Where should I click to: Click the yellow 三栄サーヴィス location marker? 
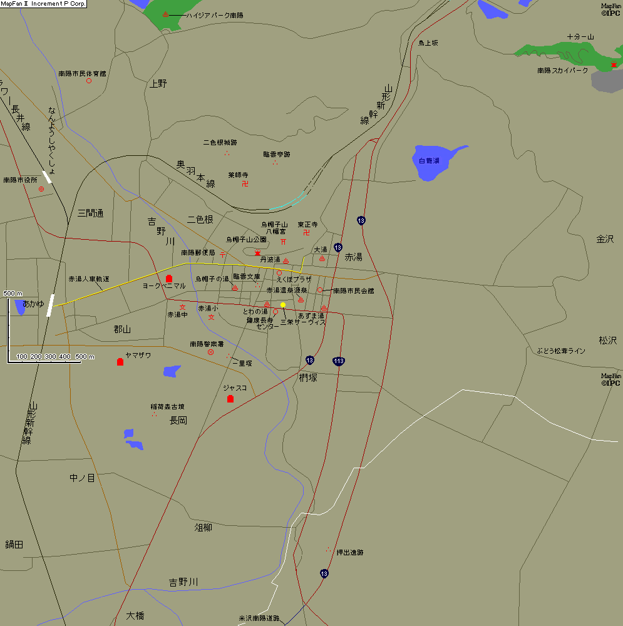(x=283, y=305)
